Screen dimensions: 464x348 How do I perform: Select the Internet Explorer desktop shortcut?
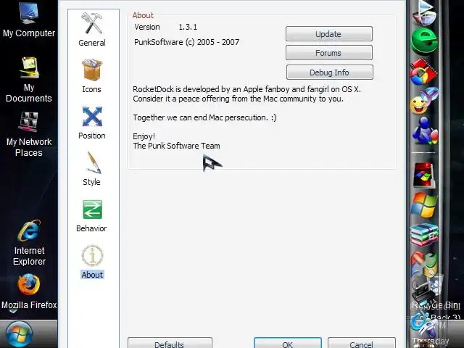[x=29, y=244]
